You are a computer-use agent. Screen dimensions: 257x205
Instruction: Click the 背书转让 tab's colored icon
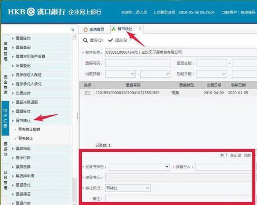[113, 29]
